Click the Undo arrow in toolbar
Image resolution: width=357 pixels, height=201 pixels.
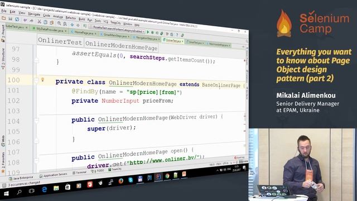pos(25,20)
